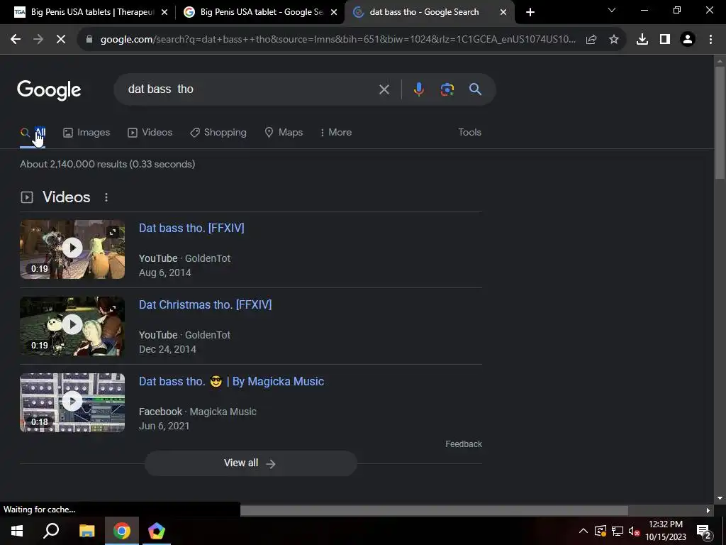The height and width of the screenshot is (545, 726).
Task: Stop loading the page
Action: (x=61, y=40)
